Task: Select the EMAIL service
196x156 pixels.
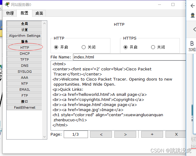Action: tap(25, 90)
